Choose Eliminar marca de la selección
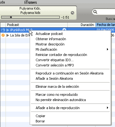The height and width of the screenshot is (127, 115). coord(70,87)
